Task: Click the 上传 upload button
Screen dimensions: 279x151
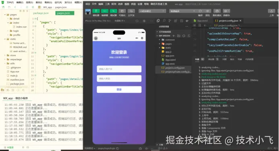Action: click(271, 11)
